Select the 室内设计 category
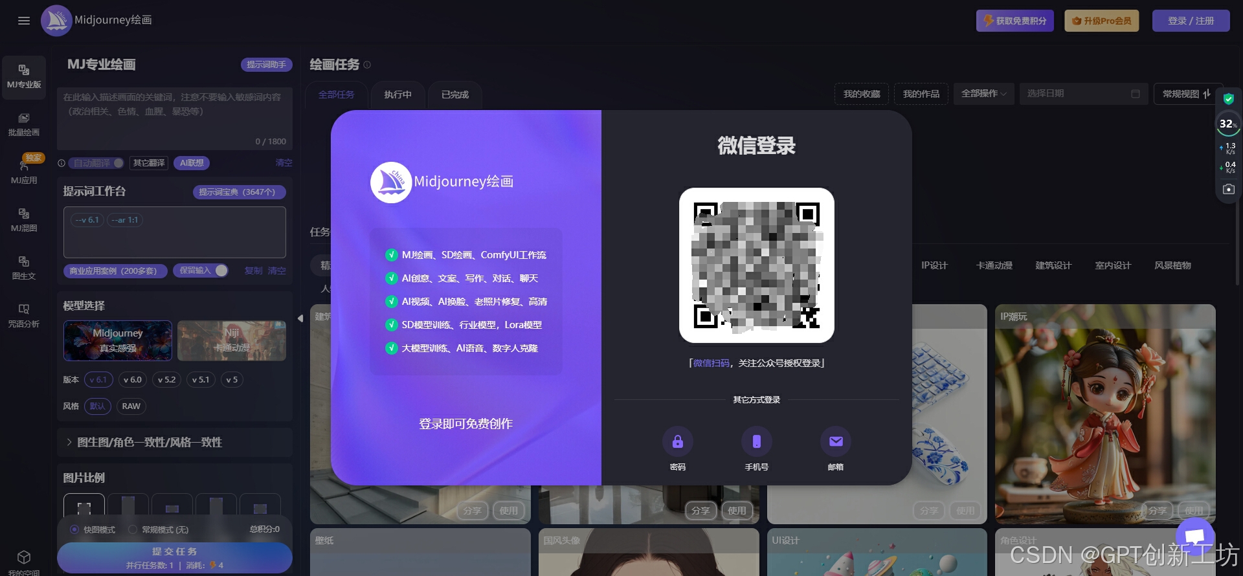The image size is (1243, 576). pyautogui.click(x=1113, y=265)
